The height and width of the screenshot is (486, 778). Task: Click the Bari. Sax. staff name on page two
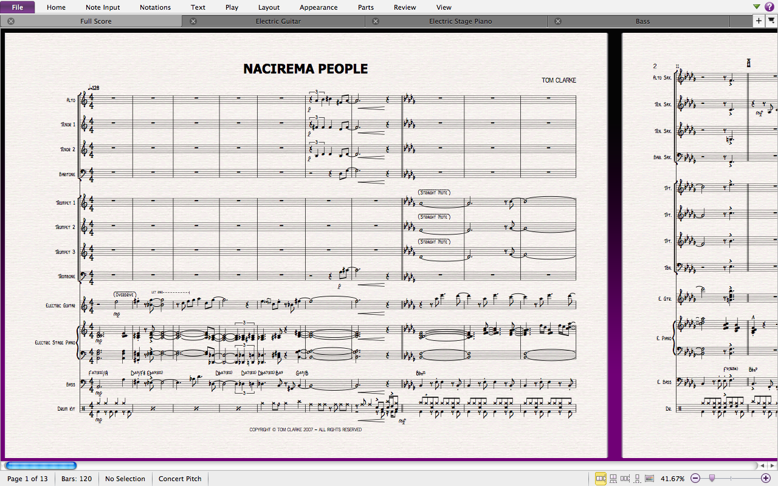662,157
